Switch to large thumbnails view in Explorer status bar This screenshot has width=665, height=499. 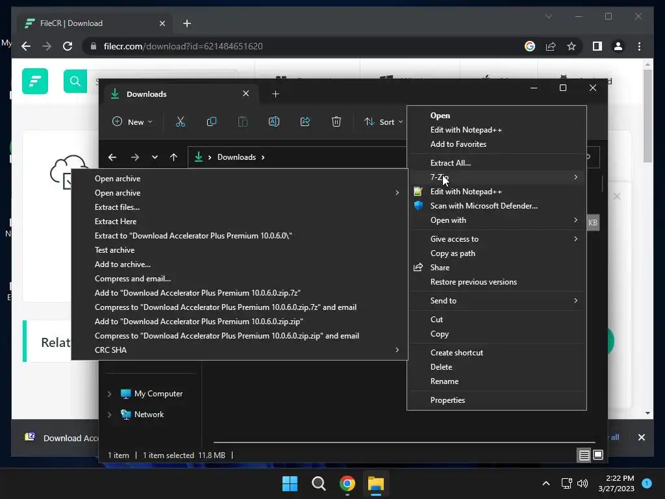[x=598, y=455]
